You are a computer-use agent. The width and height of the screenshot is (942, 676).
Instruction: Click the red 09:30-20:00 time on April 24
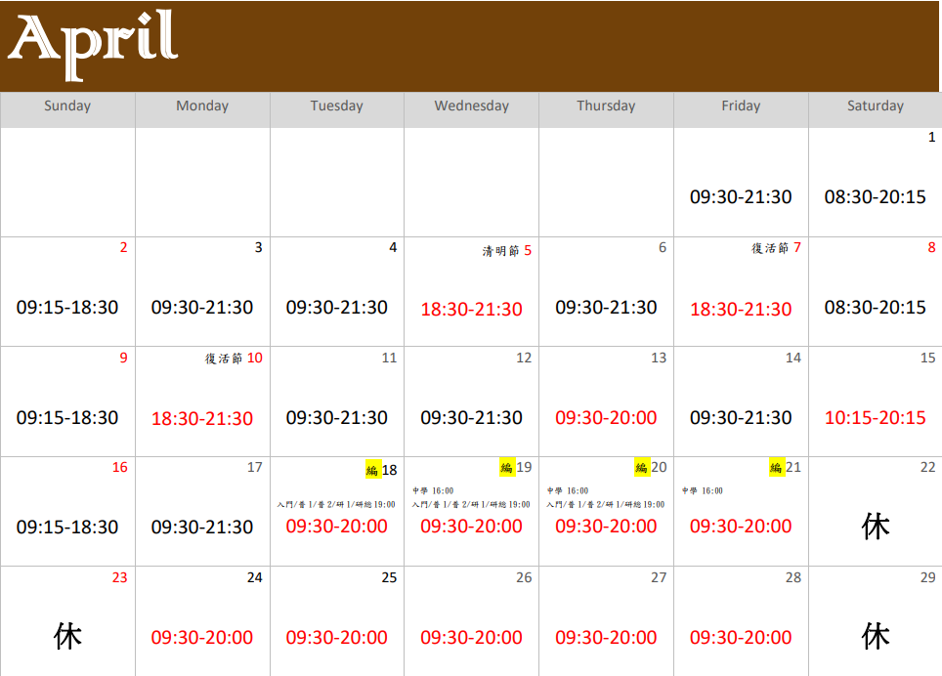(x=202, y=638)
